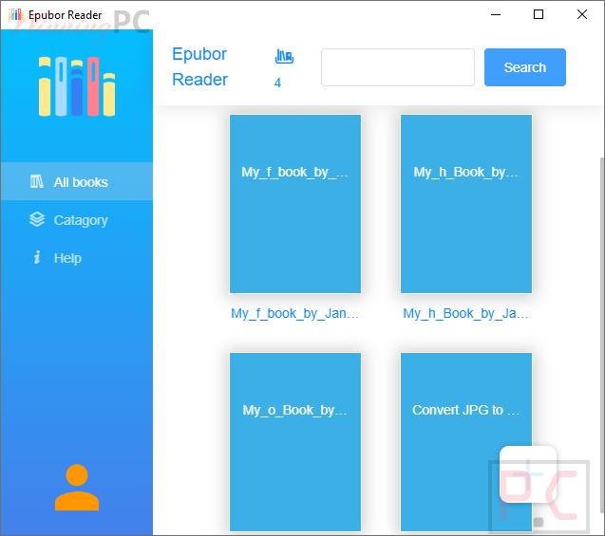Click the bookshelf logo in the sidebar

click(77, 86)
